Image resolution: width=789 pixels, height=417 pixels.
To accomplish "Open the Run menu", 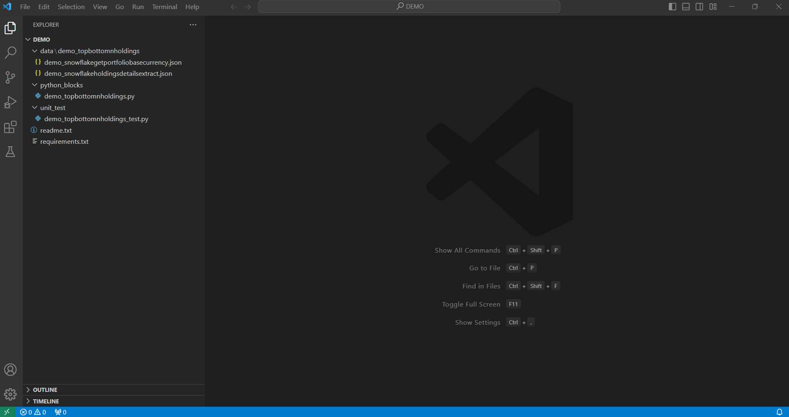I will click(x=138, y=7).
